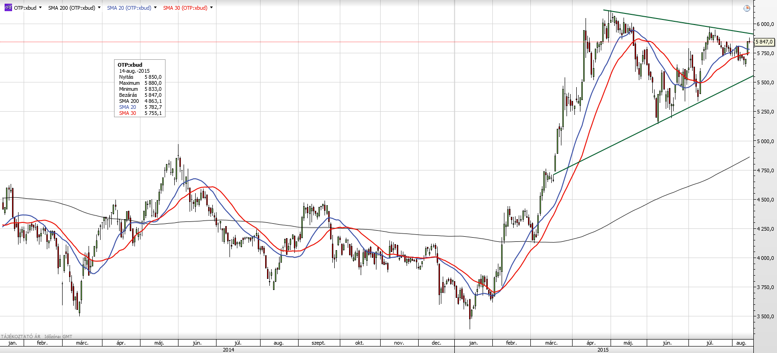Click the 2015 year label on time axis
Viewport: 777px width, 353px height.
[603, 350]
